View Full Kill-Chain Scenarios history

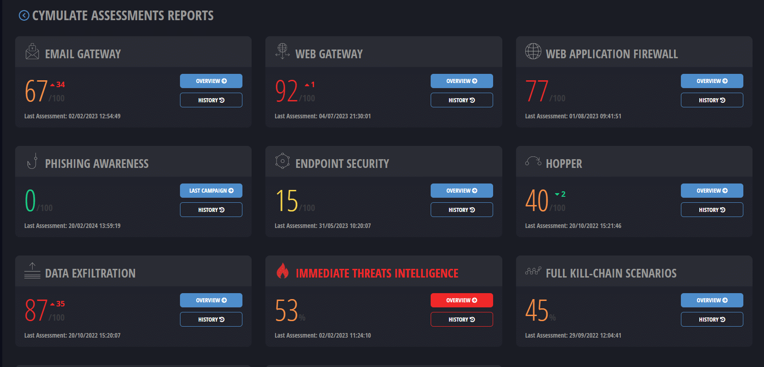[712, 319]
